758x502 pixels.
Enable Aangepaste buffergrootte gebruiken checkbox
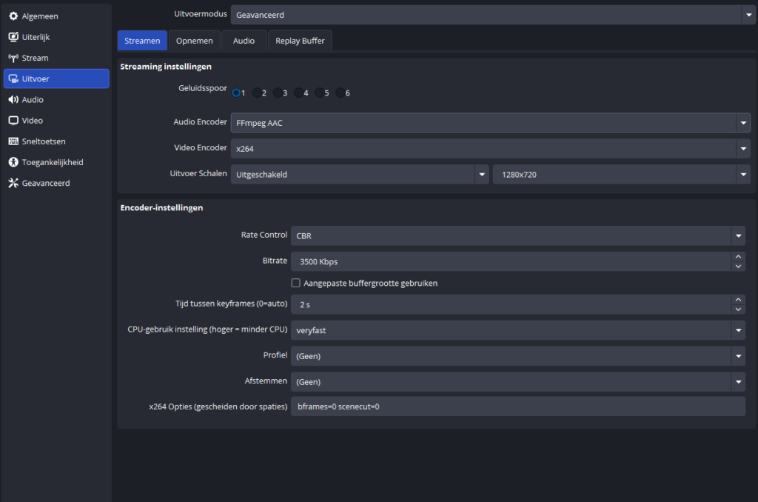coord(296,283)
